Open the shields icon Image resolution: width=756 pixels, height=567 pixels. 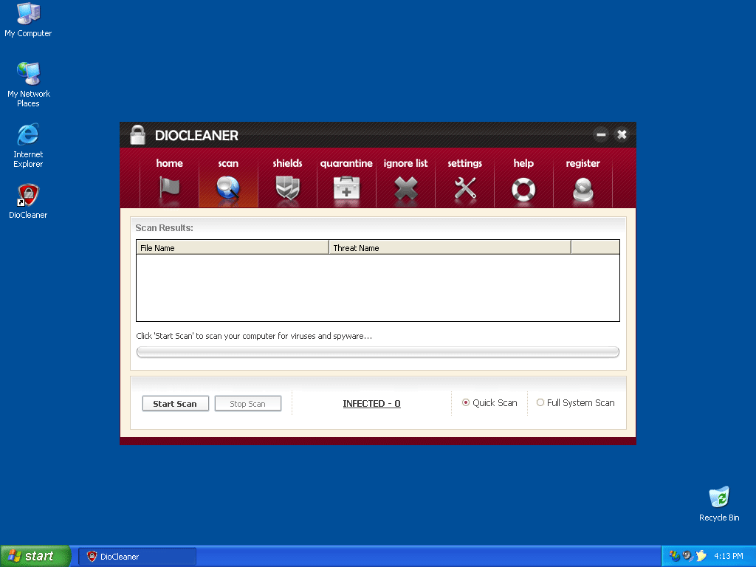pos(287,189)
